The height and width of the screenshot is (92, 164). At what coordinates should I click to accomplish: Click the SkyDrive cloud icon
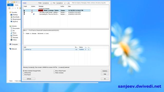12,21
